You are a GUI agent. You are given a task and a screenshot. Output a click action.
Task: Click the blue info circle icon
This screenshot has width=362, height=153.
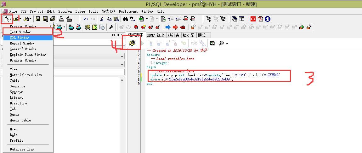tap(268, 19)
